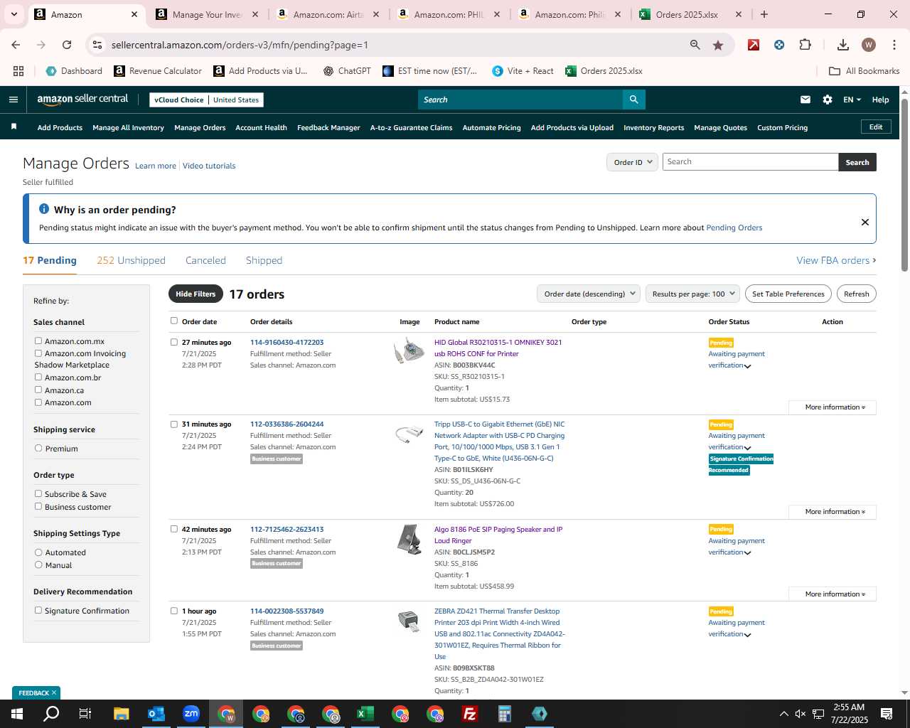
Task: Check the Business customer order type
Action: click(x=38, y=507)
